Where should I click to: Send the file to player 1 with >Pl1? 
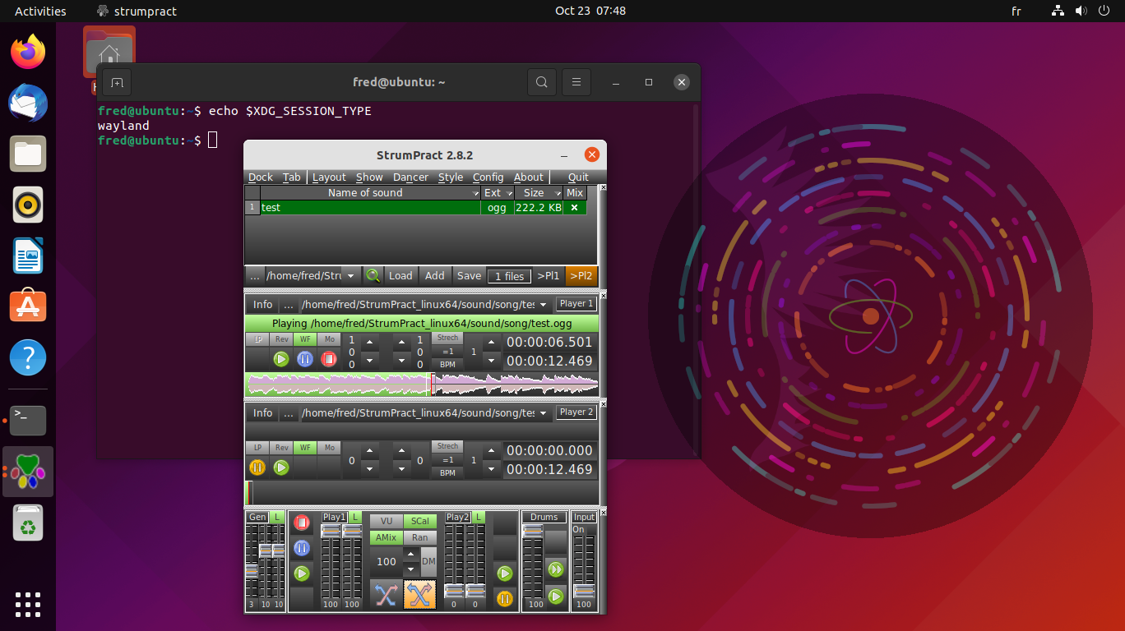click(549, 276)
